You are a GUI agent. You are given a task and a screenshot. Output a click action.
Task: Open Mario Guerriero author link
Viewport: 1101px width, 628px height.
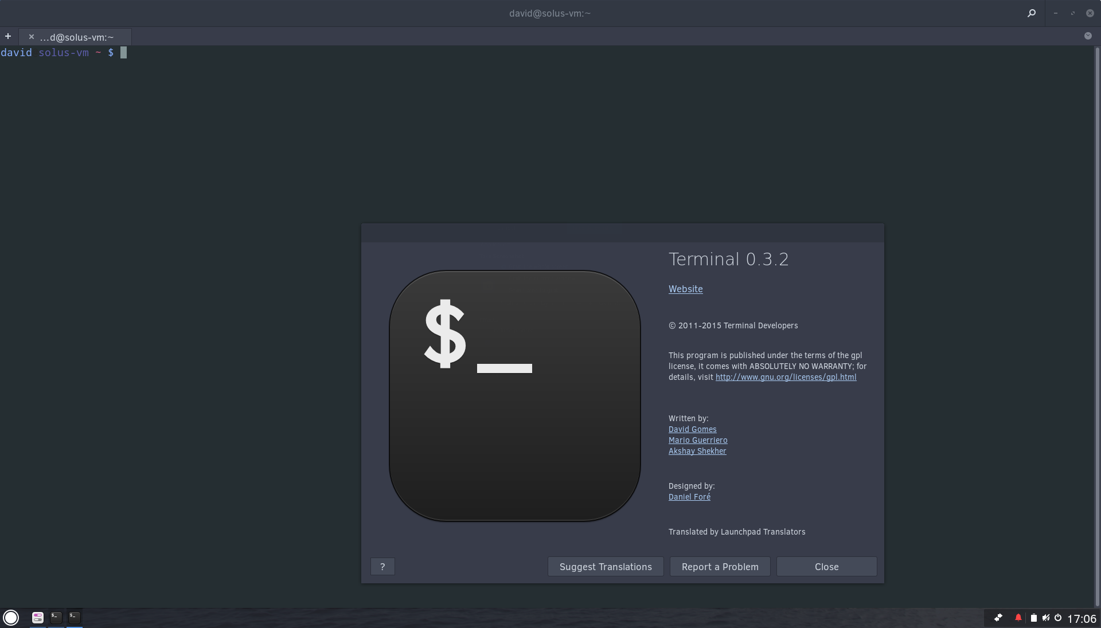[x=698, y=440]
